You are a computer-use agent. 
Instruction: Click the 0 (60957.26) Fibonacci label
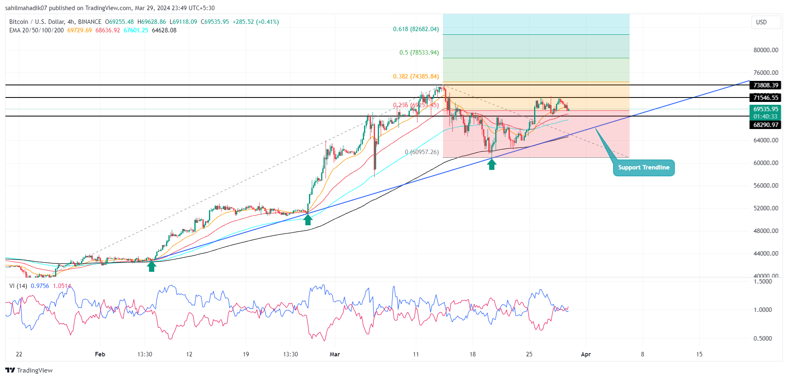[x=422, y=152]
